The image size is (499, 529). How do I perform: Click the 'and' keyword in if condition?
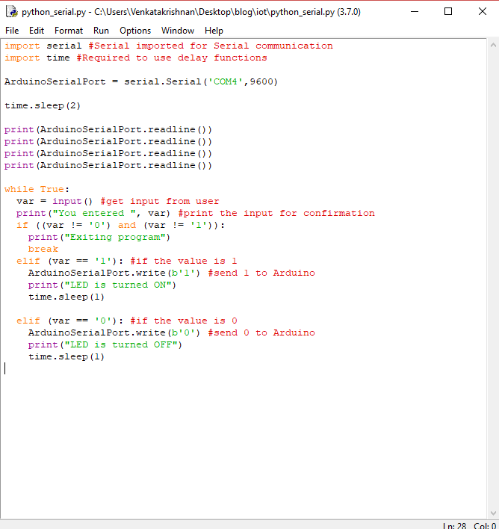[127, 226]
